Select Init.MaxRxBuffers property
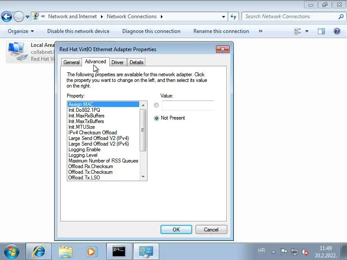The image size is (347, 260). [x=103, y=116]
